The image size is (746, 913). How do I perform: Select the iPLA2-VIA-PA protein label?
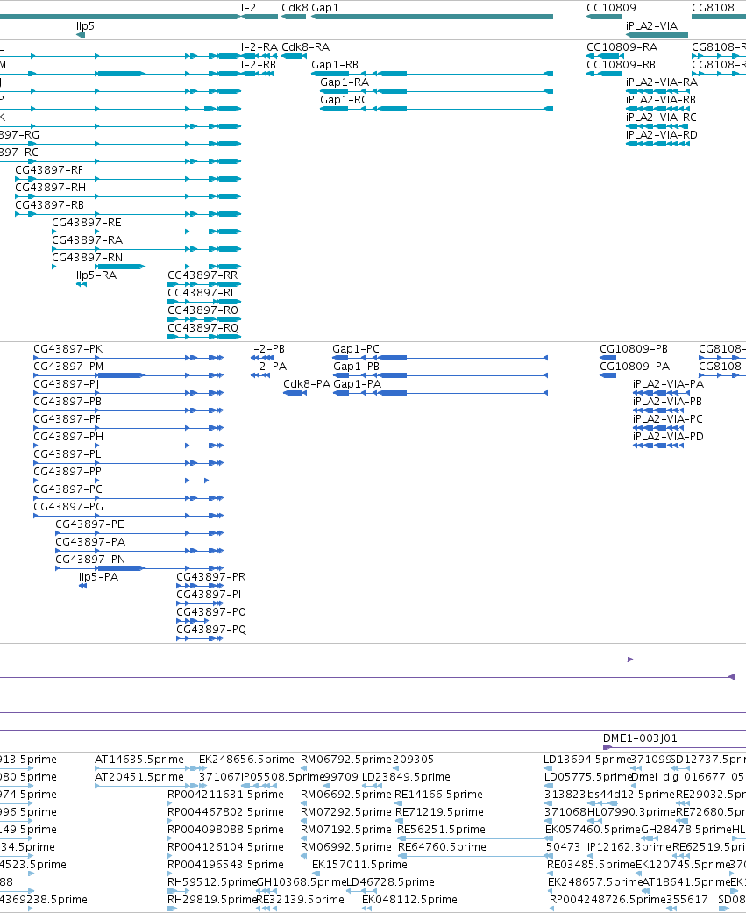pyautogui.click(x=668, y=384)
